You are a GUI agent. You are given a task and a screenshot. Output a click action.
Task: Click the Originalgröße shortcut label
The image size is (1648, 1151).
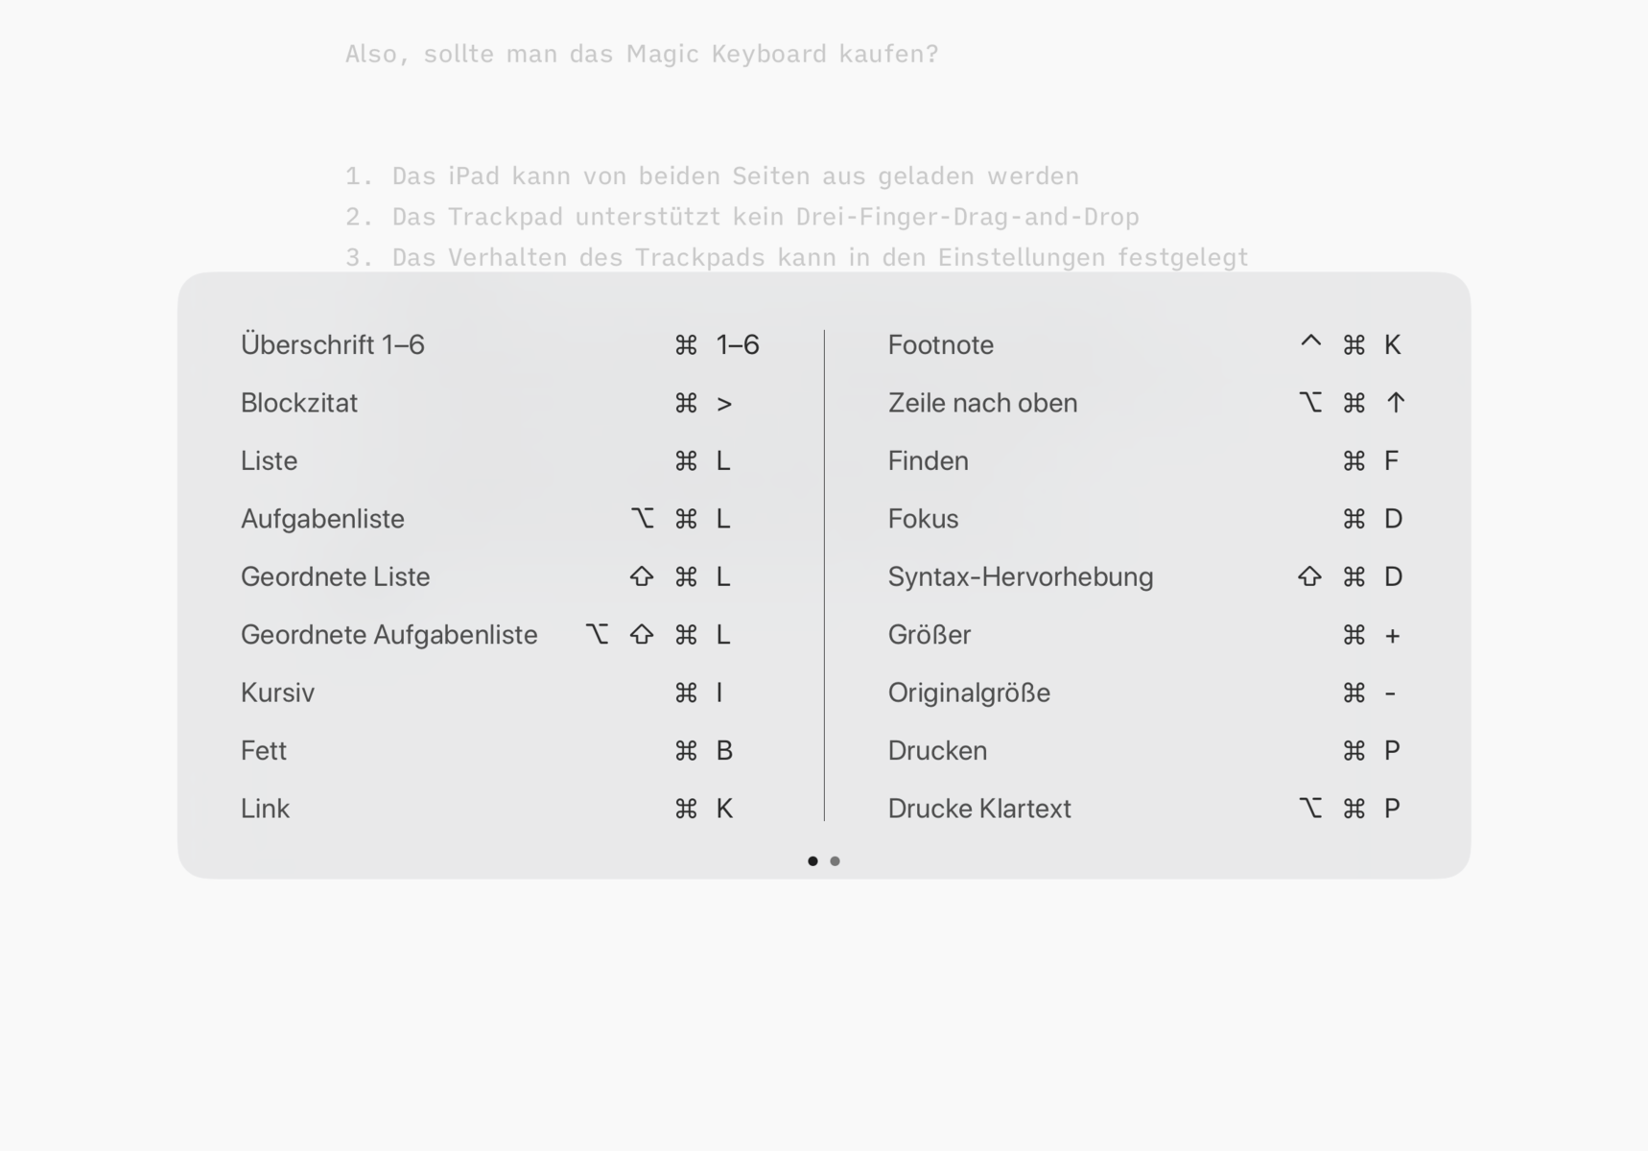pos(969,693)
